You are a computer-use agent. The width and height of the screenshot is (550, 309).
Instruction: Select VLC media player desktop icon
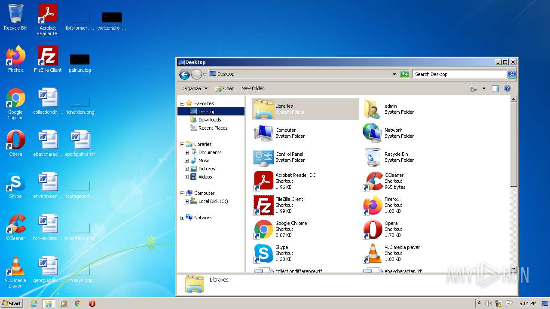pyautogui.click(x=15, y=272)
